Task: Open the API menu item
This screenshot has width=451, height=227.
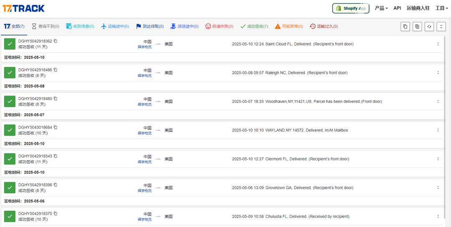Action: [397, 8]
